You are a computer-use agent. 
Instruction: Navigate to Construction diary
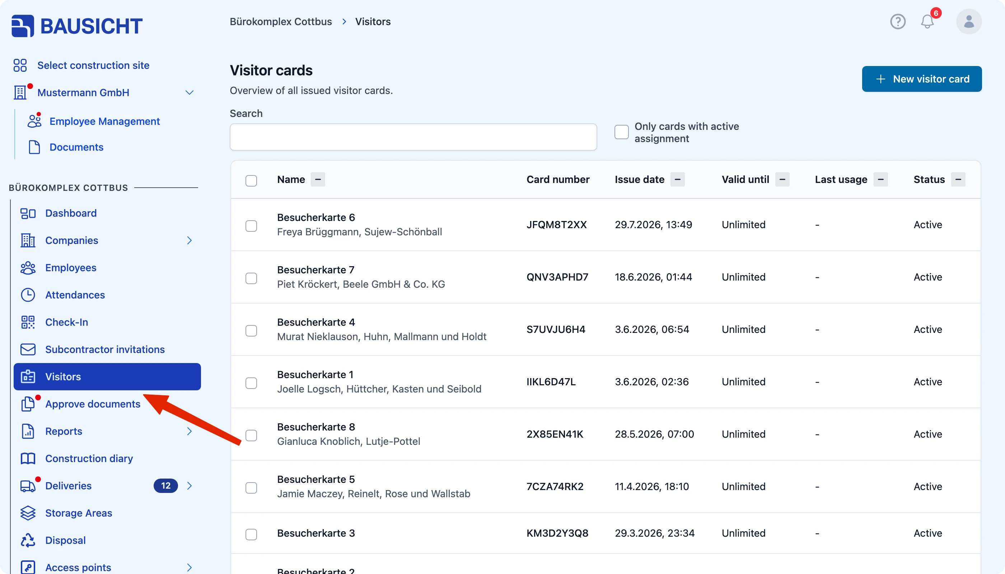107,458
